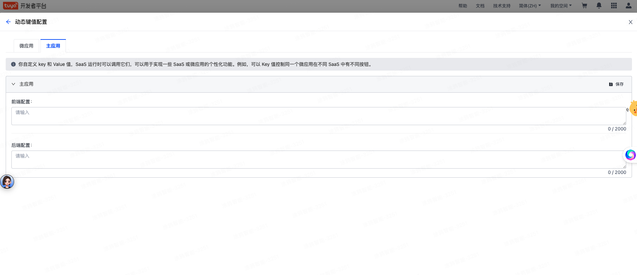Open the customer service avatar chat
Viewport: 637px width, 275px height.
[7, 182]
